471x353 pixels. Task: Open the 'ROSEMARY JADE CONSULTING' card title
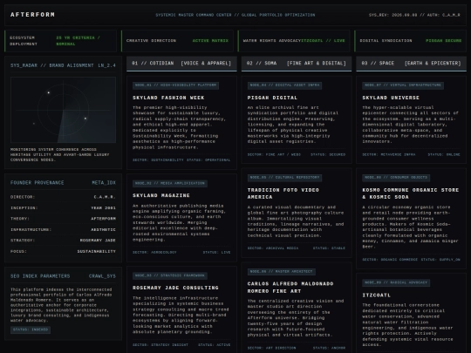175,288
